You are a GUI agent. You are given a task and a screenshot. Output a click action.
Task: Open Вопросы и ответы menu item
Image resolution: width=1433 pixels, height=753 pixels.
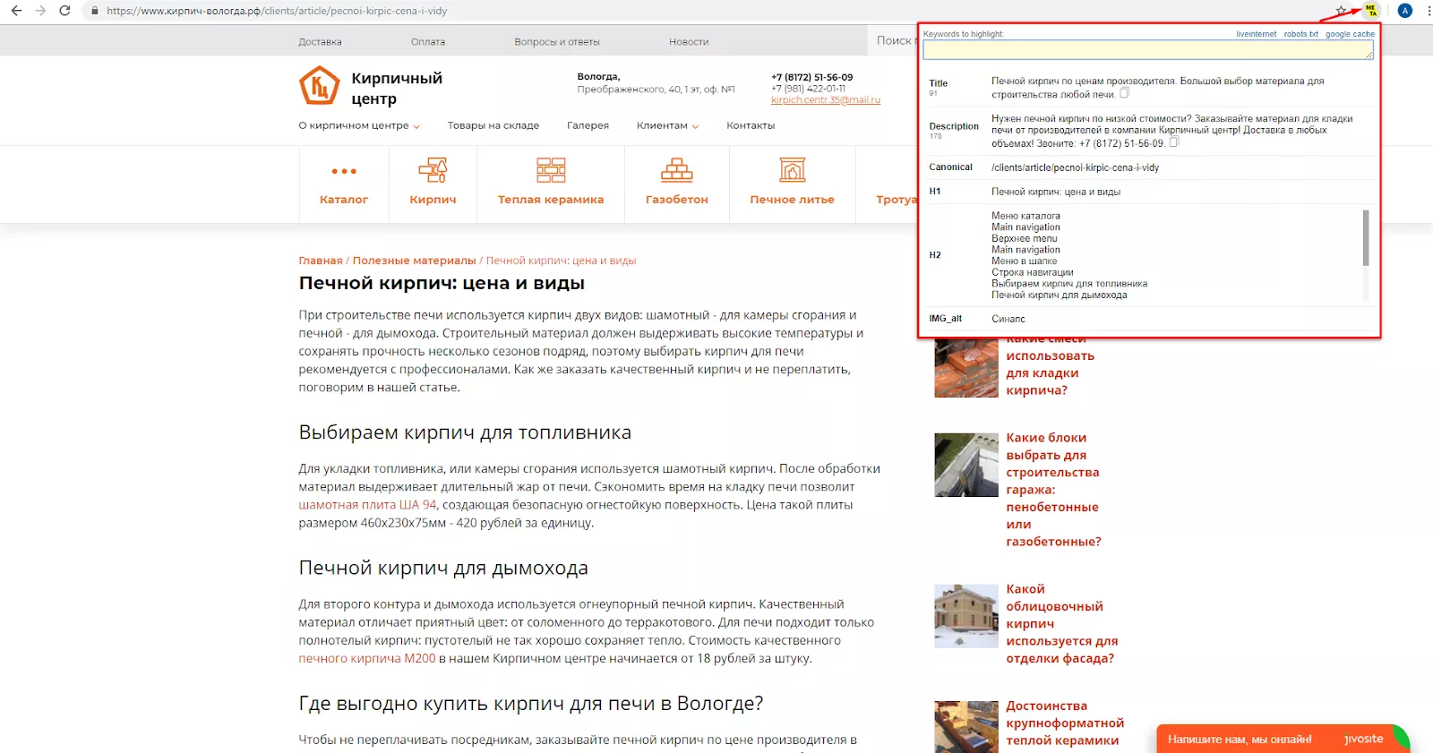pyautogui.click(x=557, y=42)
